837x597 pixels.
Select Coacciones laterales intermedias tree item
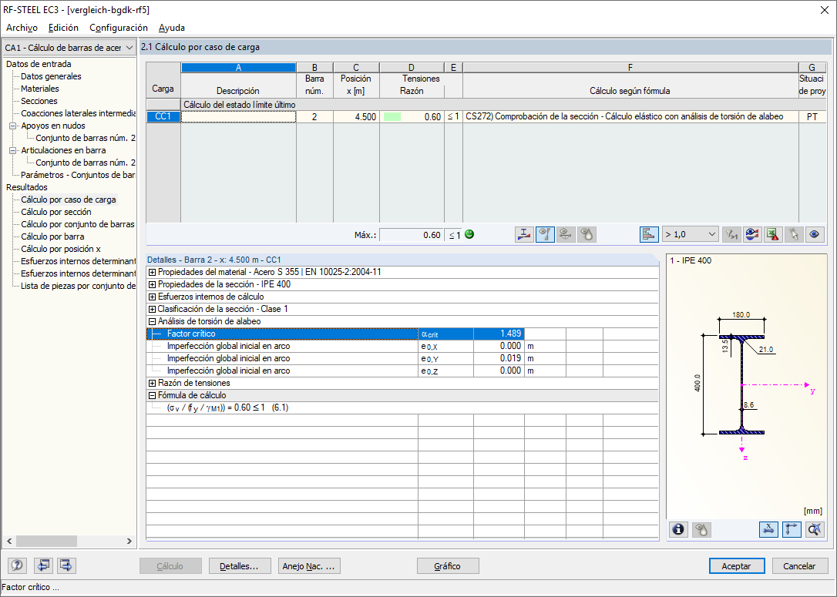coord(78,113)
